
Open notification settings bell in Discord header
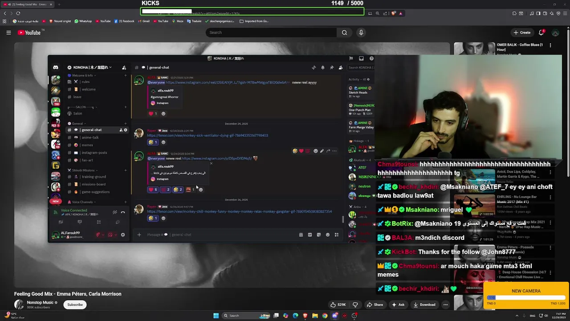(x=323, y=67)
